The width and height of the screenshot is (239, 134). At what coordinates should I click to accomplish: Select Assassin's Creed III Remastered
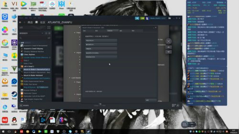36,46
